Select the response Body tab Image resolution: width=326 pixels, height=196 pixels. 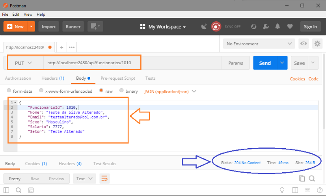coord(10,164)
